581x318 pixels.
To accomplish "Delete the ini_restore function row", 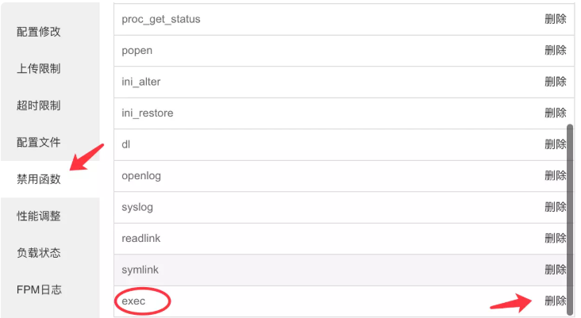I will (555, 113).
